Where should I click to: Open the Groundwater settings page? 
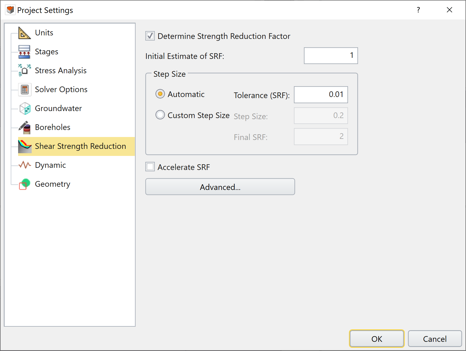(x=58, y=108)
